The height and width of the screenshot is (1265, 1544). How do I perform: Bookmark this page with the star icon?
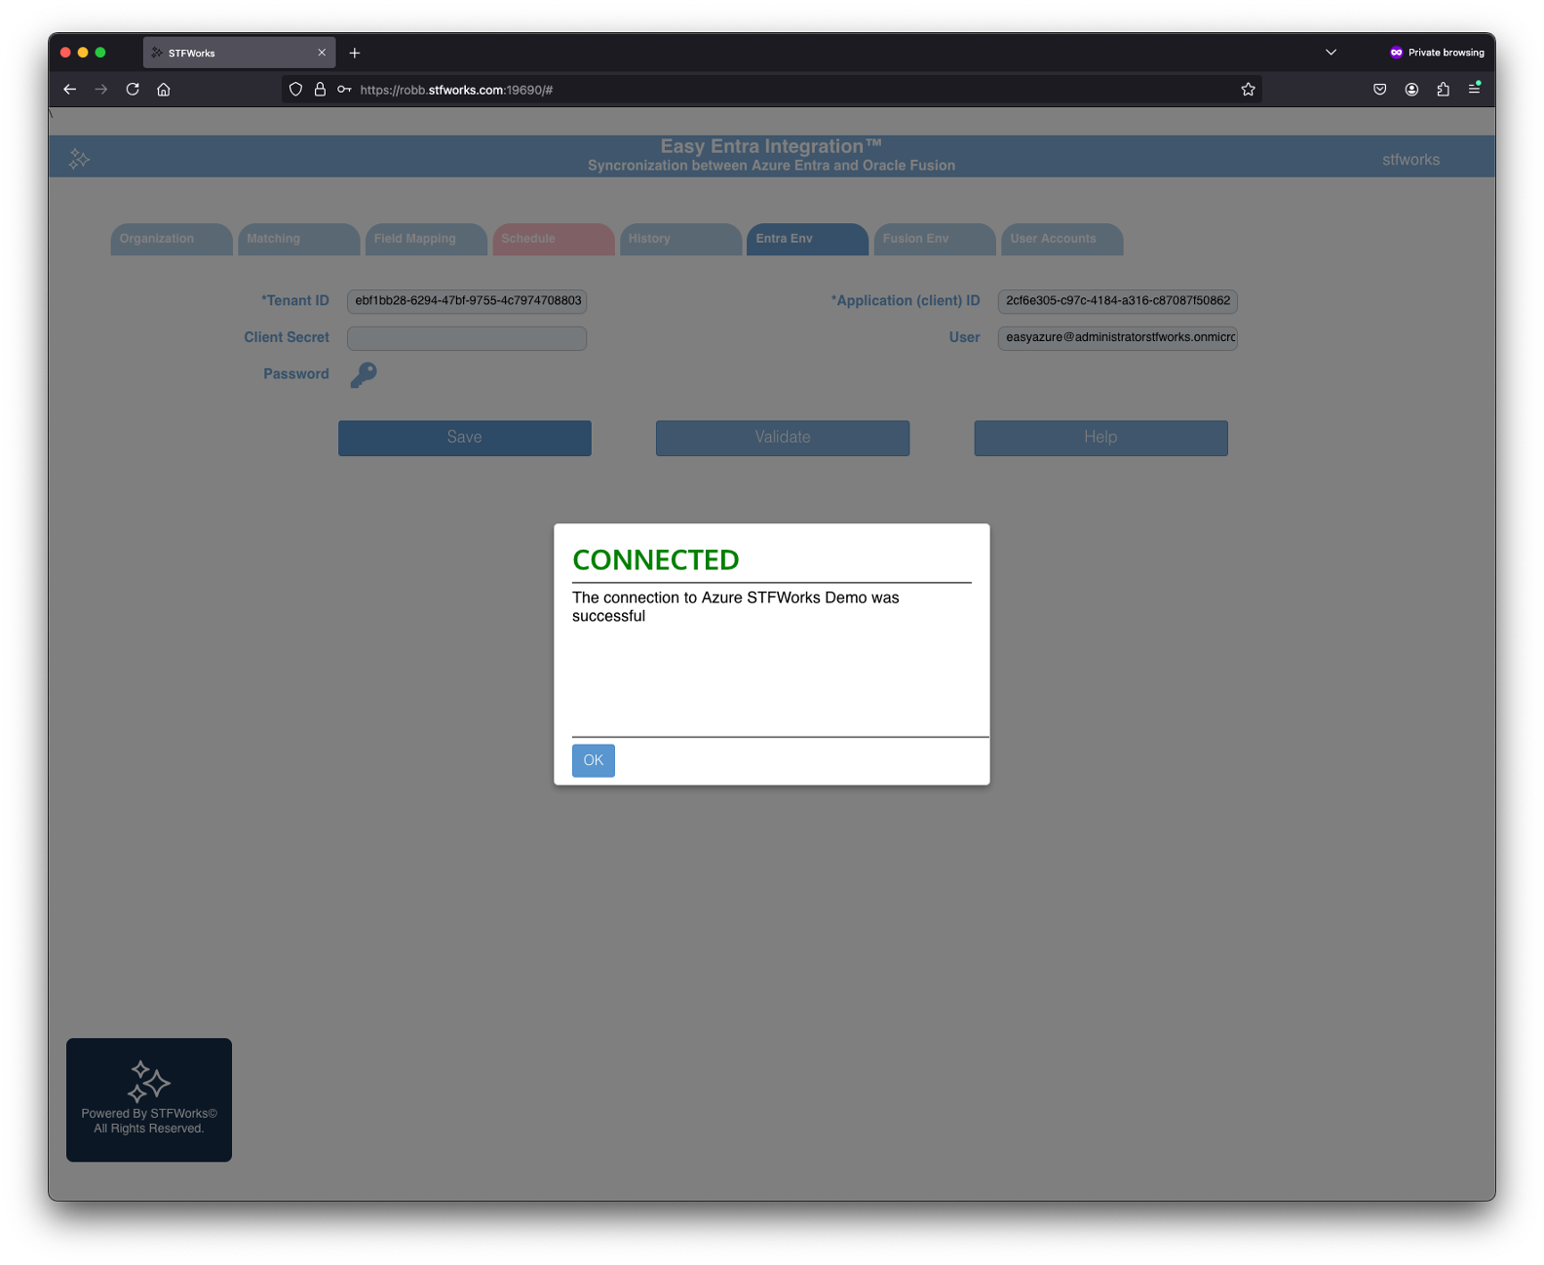point(1248,90)
